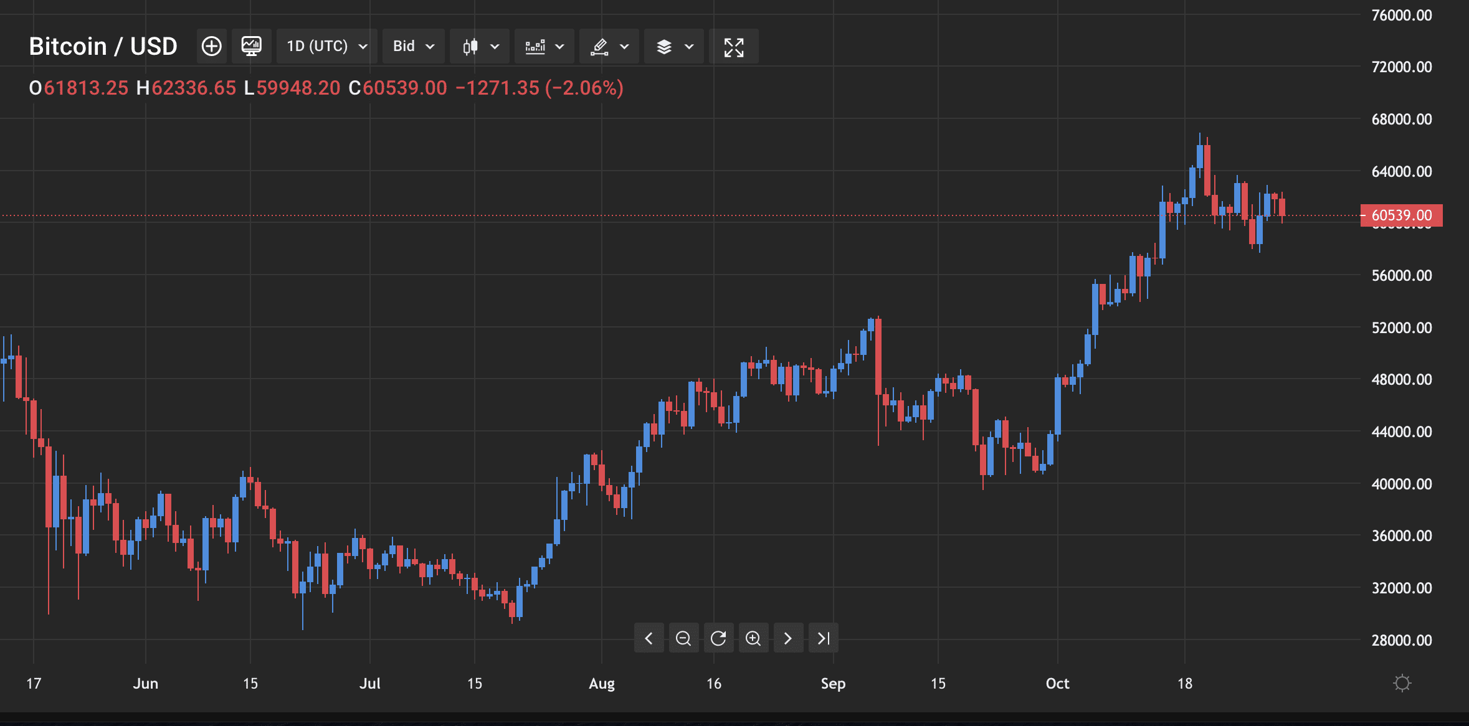Click the 76000.00 price axis label
Screen dimensions: 1469x726
point(1402,15)
